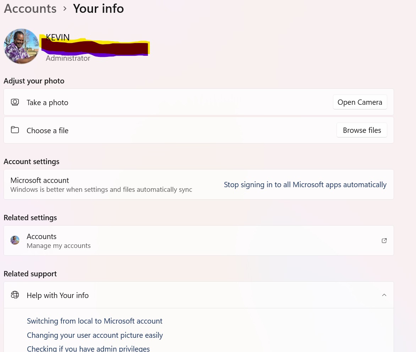This screenshot has width=416, height=352.
Task: Click the Choose a file label
Action: pyautogui.click(x=48, y=131)
